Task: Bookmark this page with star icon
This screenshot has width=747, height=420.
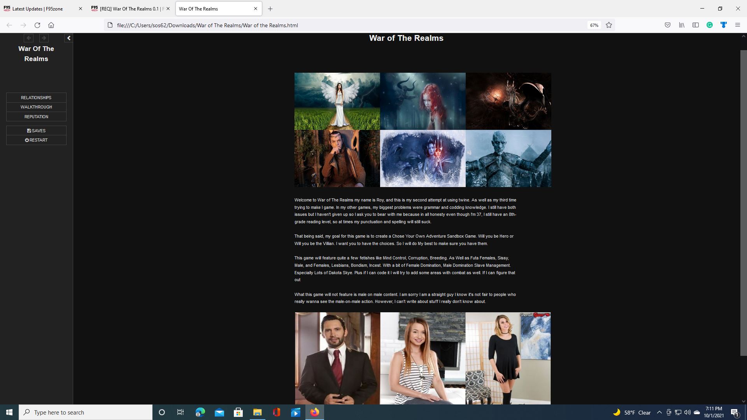Action: pos(609,25)
